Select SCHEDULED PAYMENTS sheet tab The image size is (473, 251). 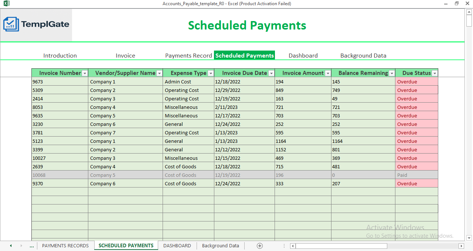(x=126, y=245)
